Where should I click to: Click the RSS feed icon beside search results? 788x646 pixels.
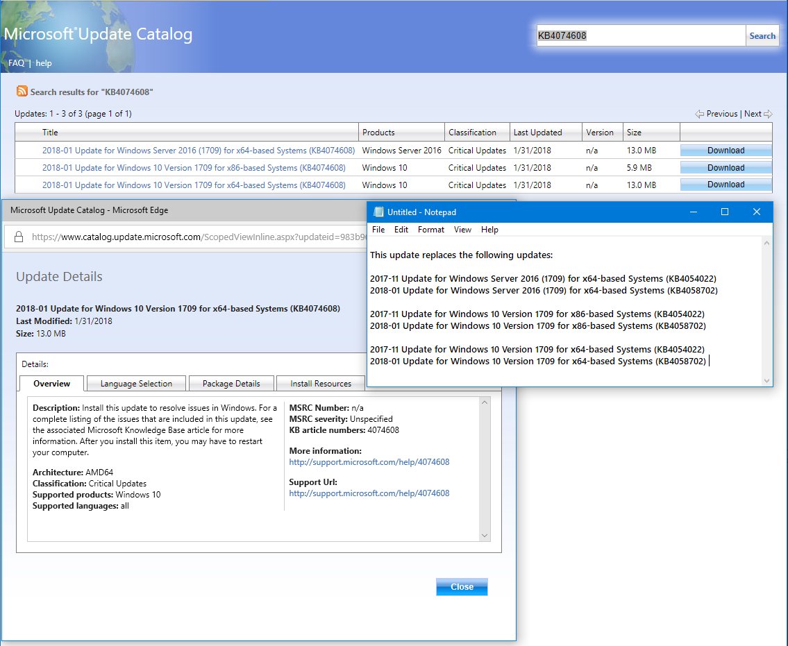pos(22,91)
